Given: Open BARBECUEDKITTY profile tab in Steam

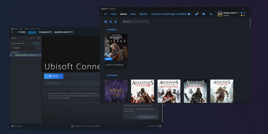Looking at the screenshot, I should point(64,32).
